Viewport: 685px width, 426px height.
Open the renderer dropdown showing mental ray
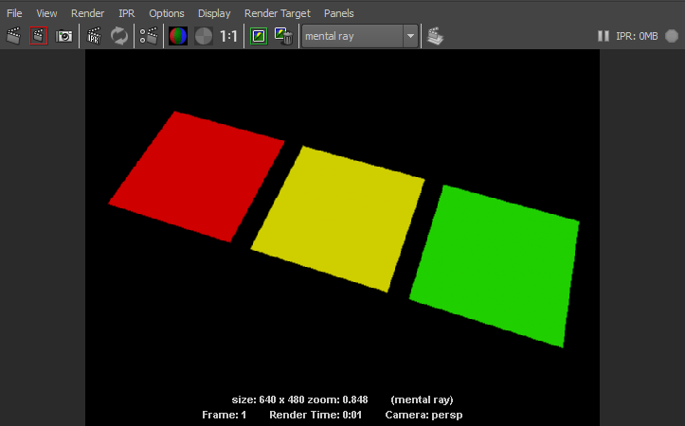pyautogui.click(x=359, y=36)
